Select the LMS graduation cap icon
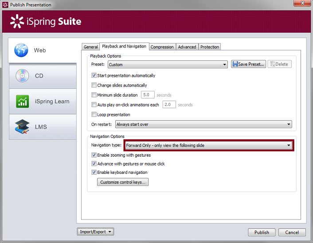The width and height of the screenshot is (313, 243). coord(22,126)
